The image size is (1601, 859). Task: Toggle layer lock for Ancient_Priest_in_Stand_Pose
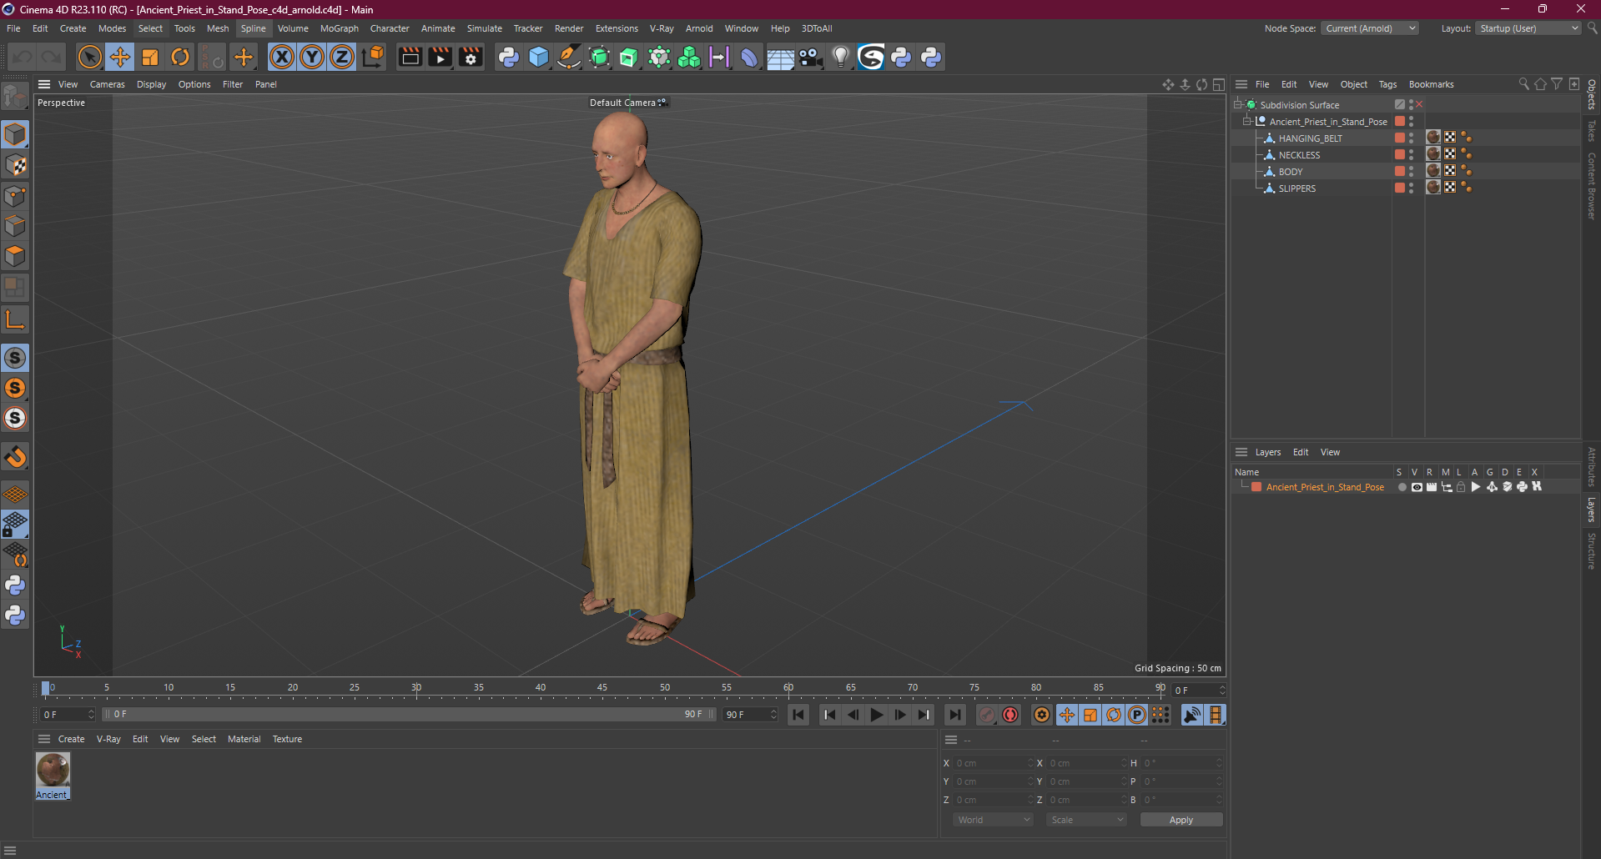1461,487
